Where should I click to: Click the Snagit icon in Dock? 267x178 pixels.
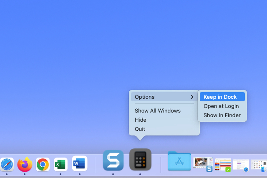[x=113, y=160]
